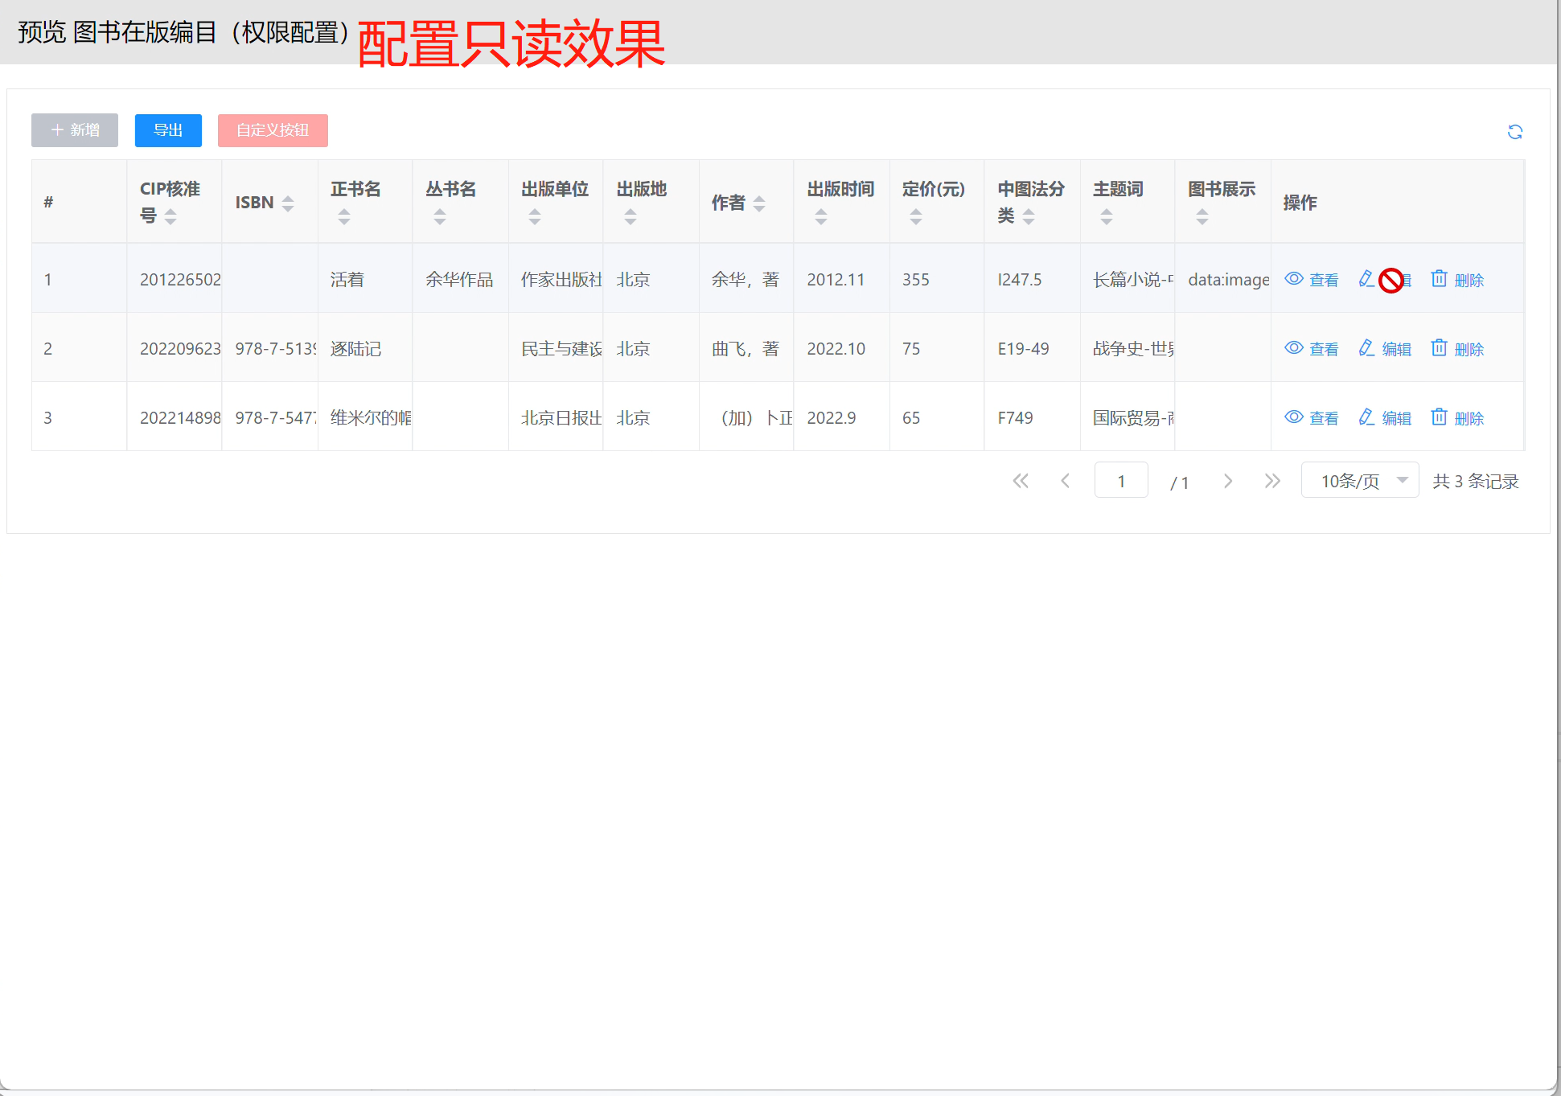Screen dimensions: 1561x1096
Task: Click 查看 link for row 3
Action: point(1323,418)
